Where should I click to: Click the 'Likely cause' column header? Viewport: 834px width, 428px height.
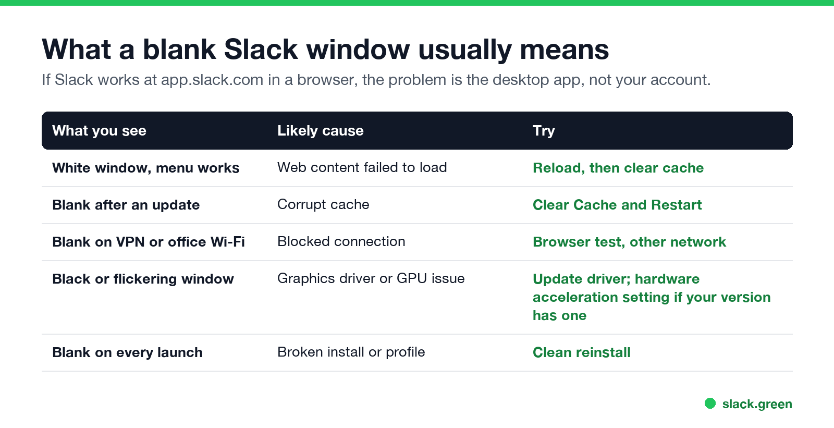[x=320, y=131]
